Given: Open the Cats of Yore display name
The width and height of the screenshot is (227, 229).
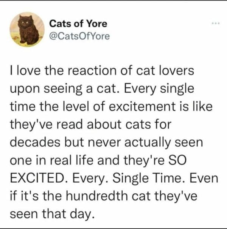Looking at the screenshot, I should pos(78,24).
